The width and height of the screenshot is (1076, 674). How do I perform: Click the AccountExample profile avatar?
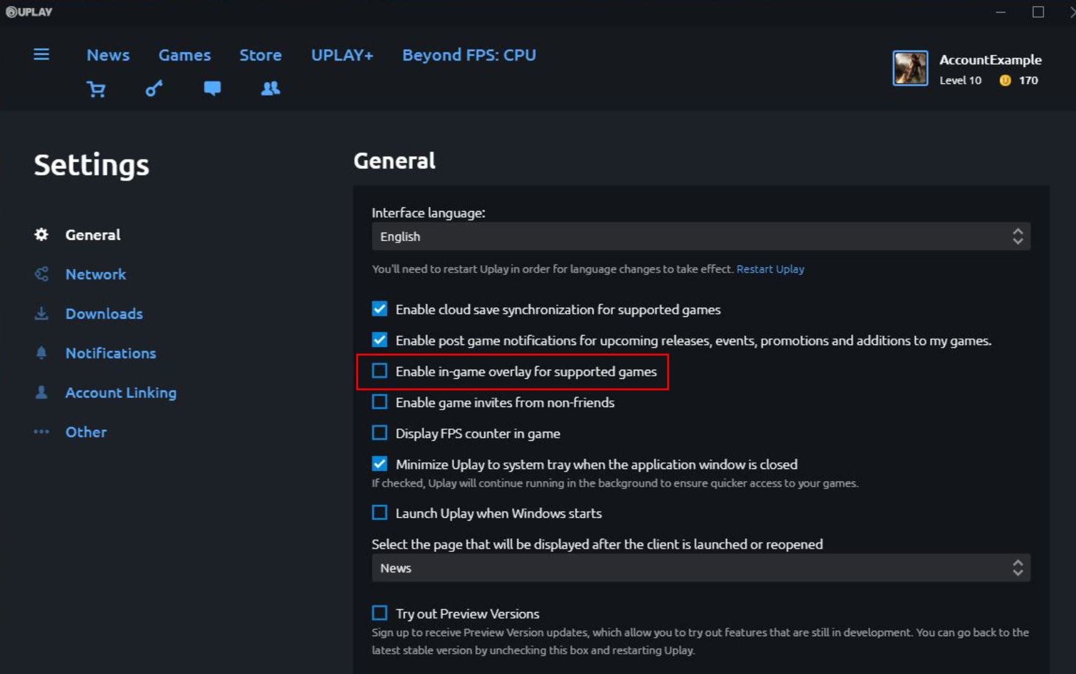pyautogui.click(x=909, y=69)
